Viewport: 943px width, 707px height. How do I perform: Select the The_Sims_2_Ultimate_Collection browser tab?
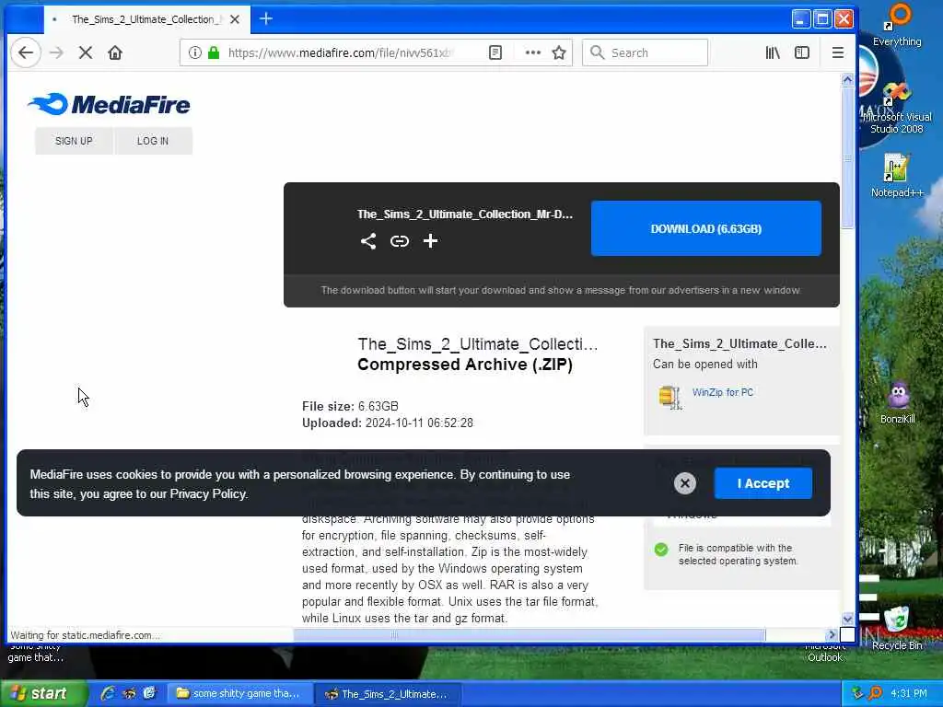[x=145, y=19]
